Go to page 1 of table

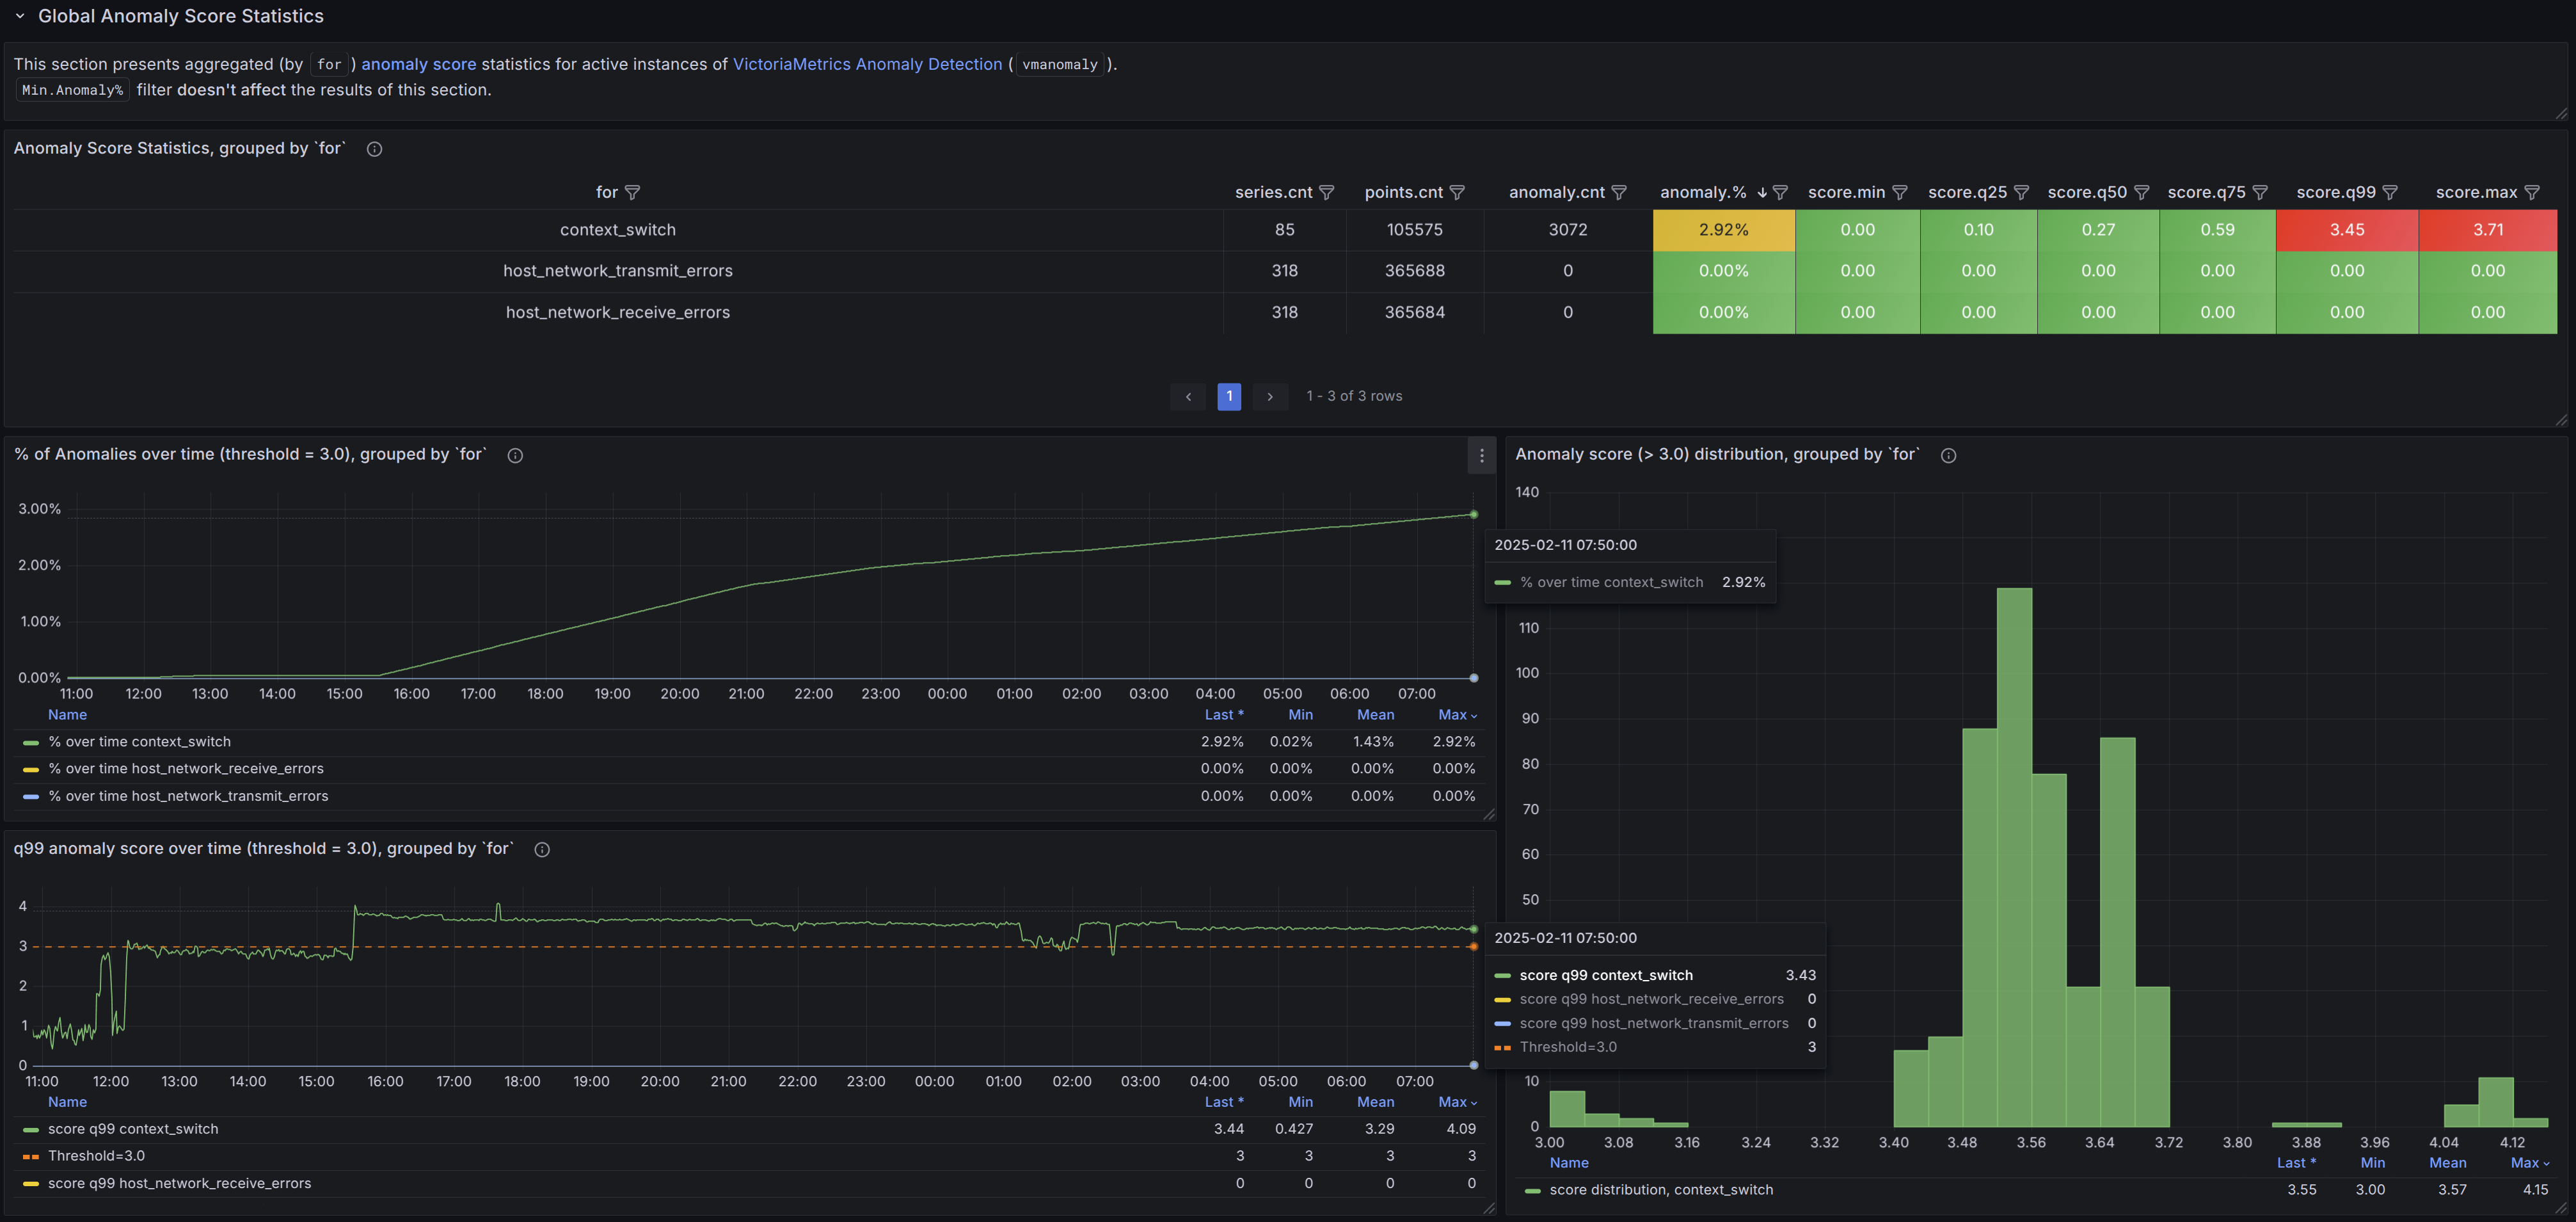tap(1229, 396)
